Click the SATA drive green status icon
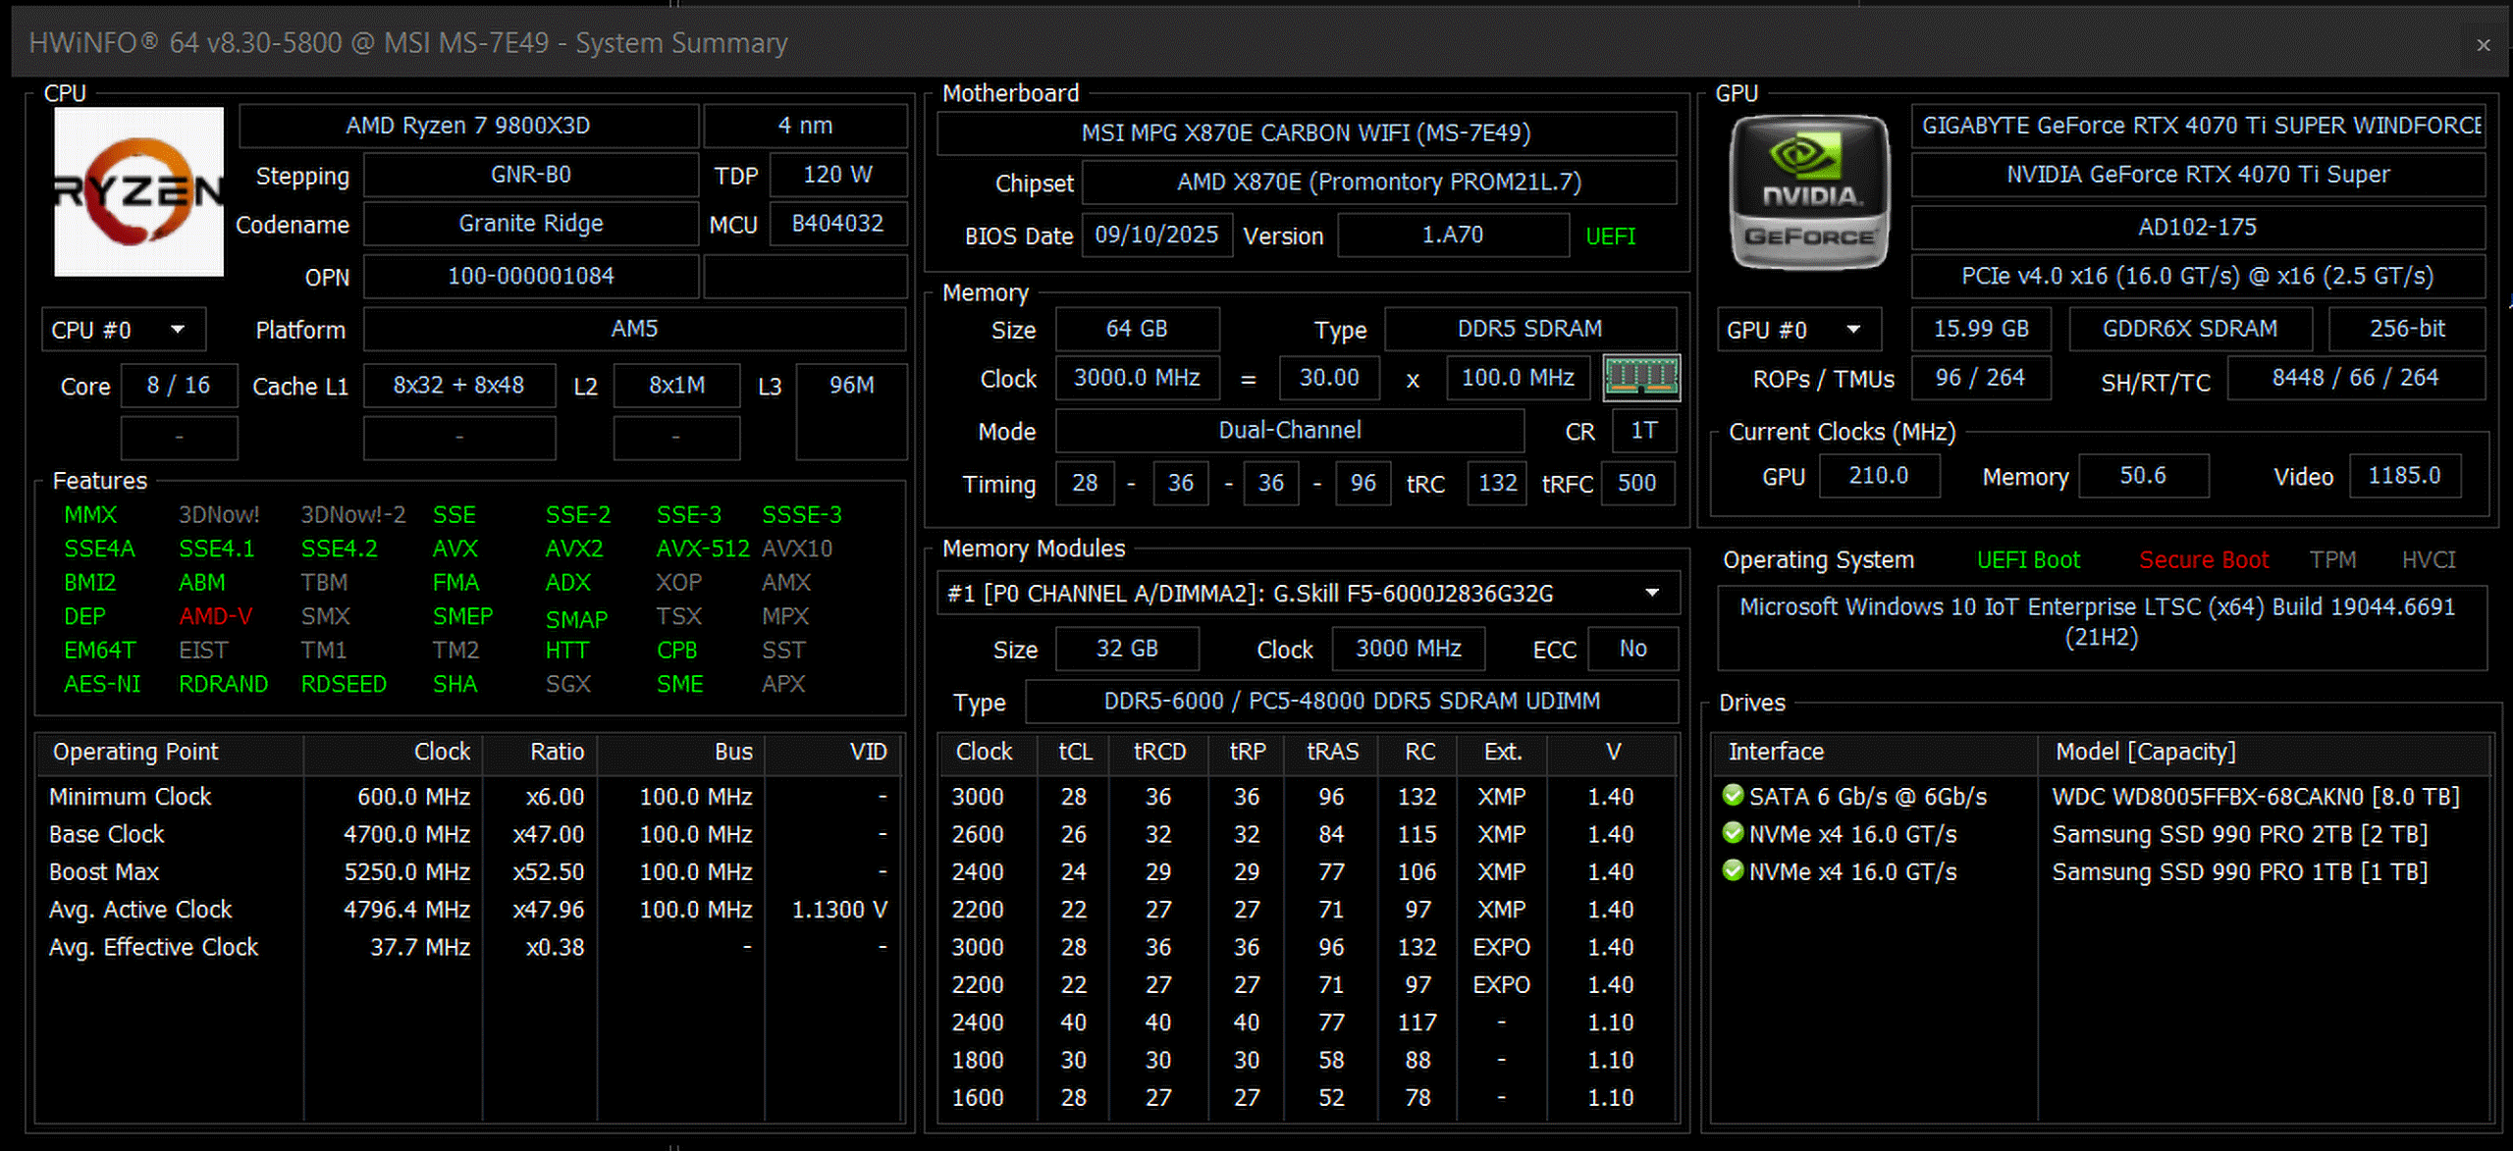Viewport: 2513px width, 1151px height. (x=1733, y=796)
